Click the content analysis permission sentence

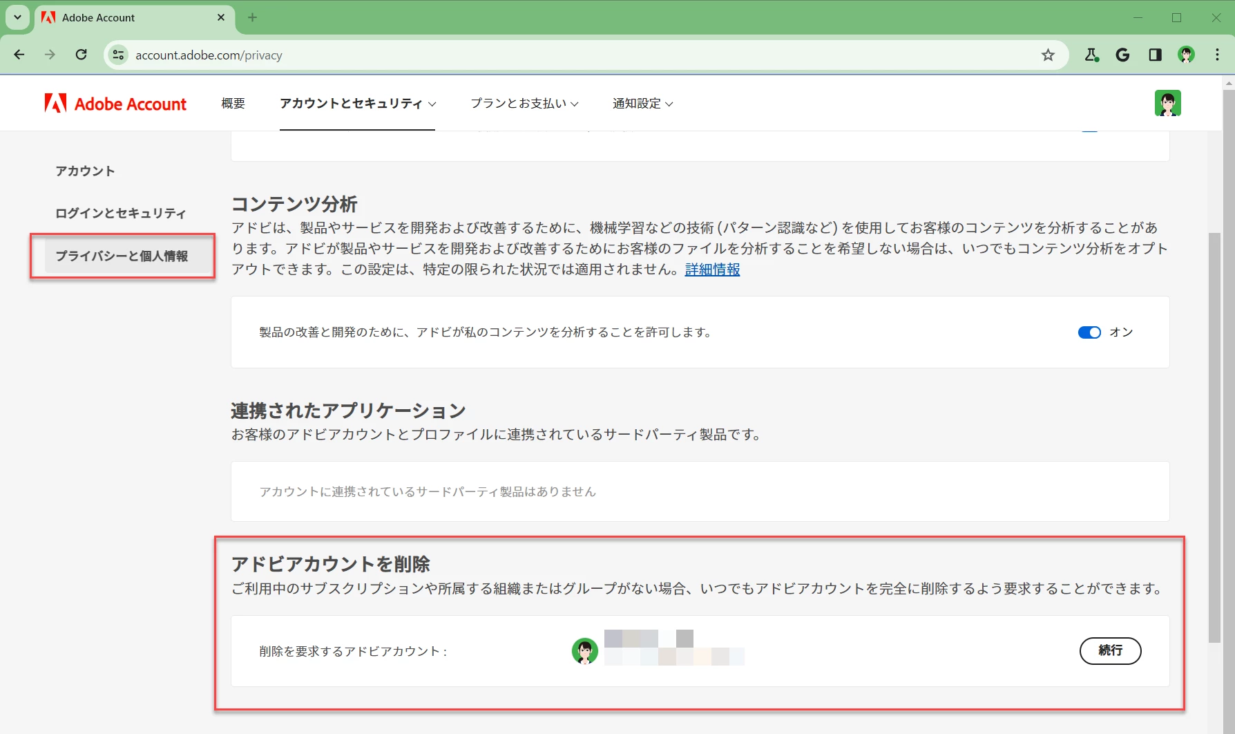tap(486, 332)
